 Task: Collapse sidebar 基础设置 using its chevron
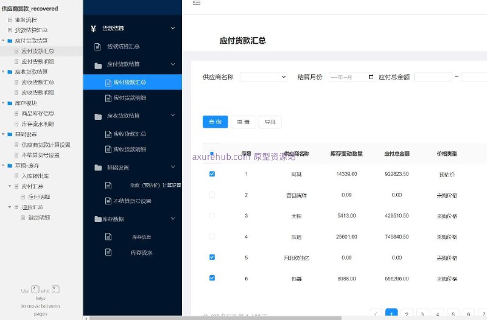click(x=173, y=167)
